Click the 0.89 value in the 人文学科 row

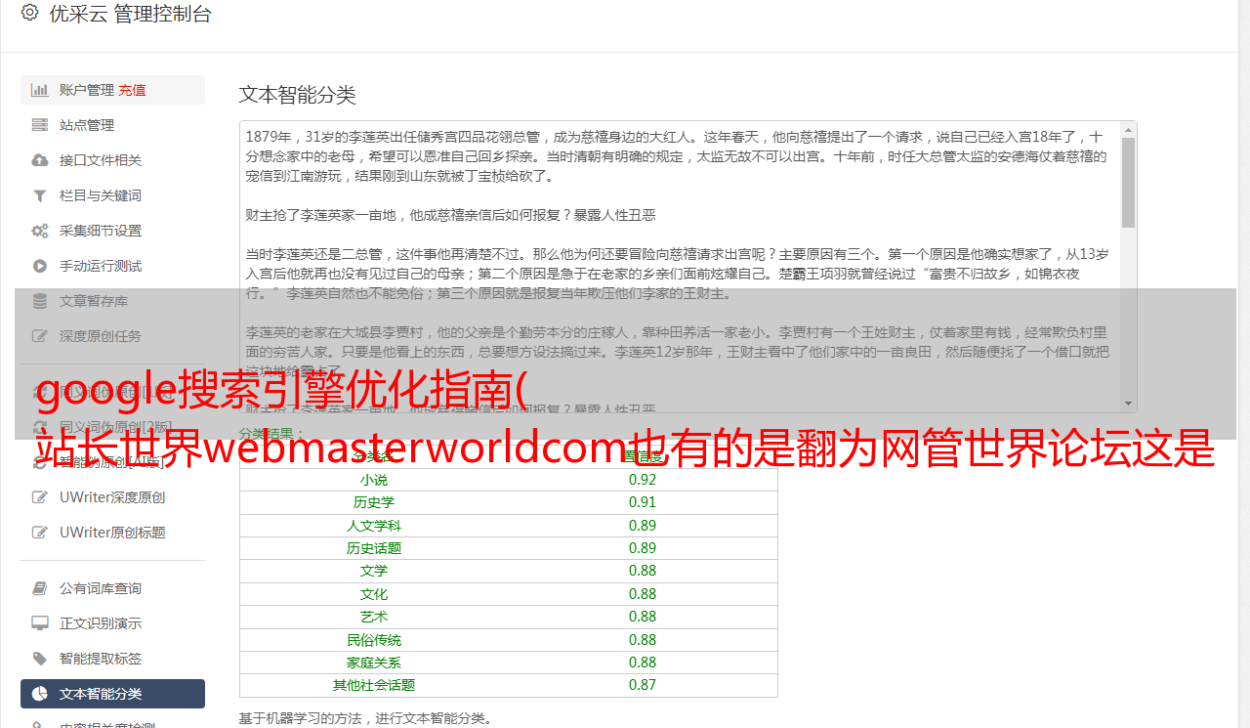coord(643,526)
